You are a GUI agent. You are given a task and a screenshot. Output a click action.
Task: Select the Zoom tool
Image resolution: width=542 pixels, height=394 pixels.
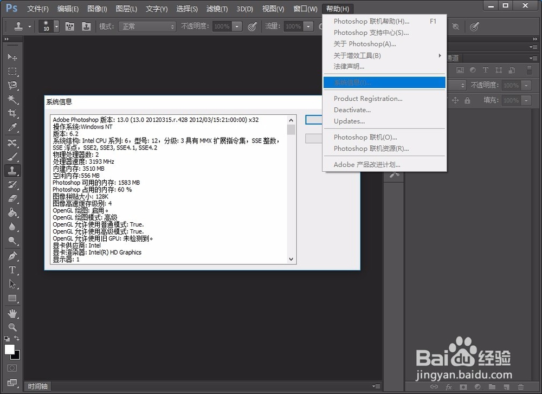pyautogui.click(x=12, y=327)
